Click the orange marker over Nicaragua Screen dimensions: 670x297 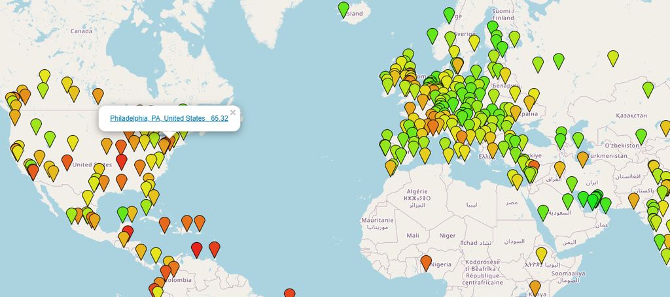point(141,252)
